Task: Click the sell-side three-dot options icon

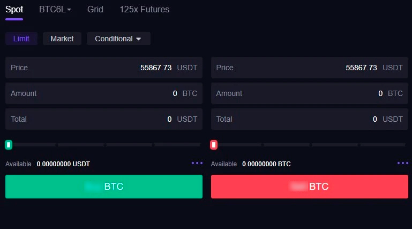Action: click(x=403, y=163)
